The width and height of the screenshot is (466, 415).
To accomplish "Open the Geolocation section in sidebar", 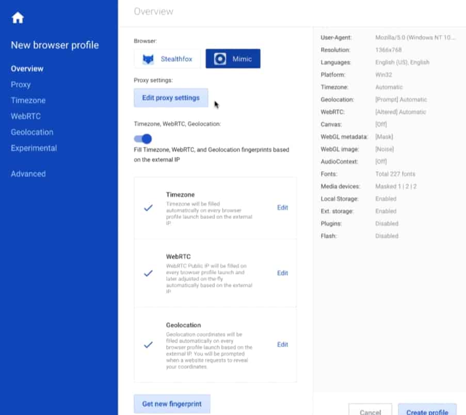I will [32, 132].
